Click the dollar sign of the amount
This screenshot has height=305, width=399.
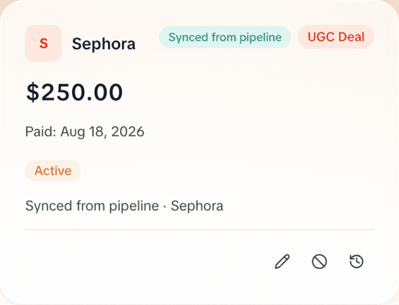tap(33, 92)
